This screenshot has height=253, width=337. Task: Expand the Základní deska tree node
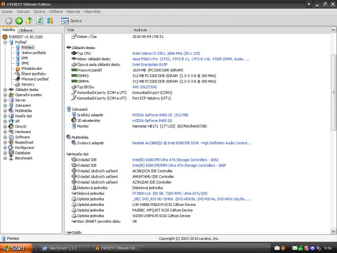pyautogui.click(x=5, y=90)
